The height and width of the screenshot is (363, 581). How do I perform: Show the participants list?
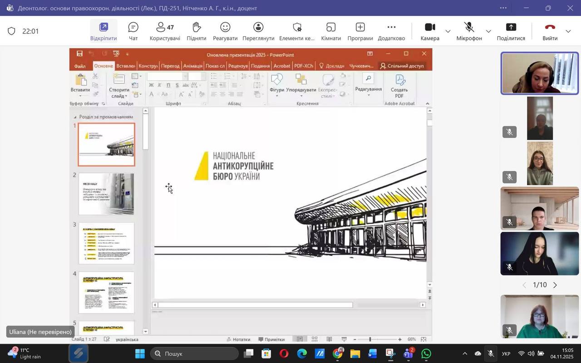[x=165, y=31]
